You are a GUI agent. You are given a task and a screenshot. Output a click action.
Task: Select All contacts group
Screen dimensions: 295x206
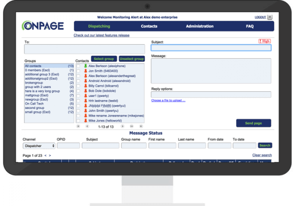pos(49,66)
